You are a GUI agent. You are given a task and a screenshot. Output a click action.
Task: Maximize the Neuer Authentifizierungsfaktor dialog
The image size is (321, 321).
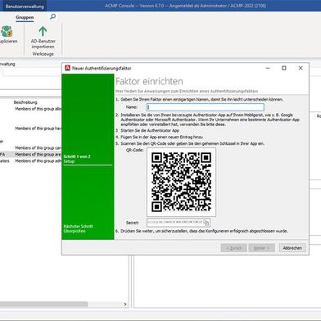pos(284,68)
